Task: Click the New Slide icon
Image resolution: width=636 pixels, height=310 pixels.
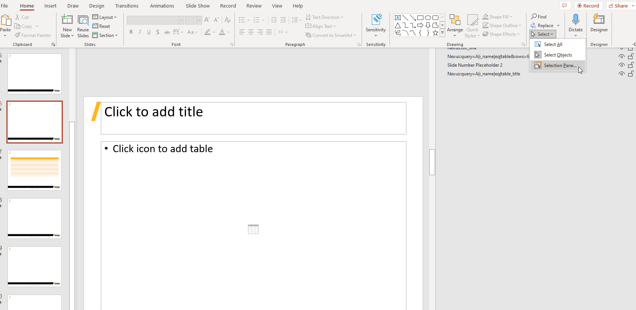Action: 67,20
